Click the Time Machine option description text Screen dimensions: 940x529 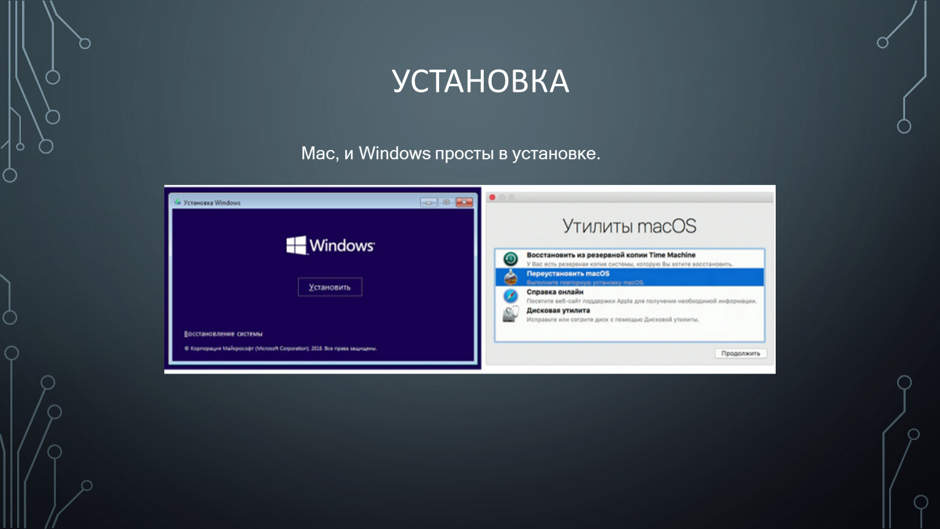(630, 264)
